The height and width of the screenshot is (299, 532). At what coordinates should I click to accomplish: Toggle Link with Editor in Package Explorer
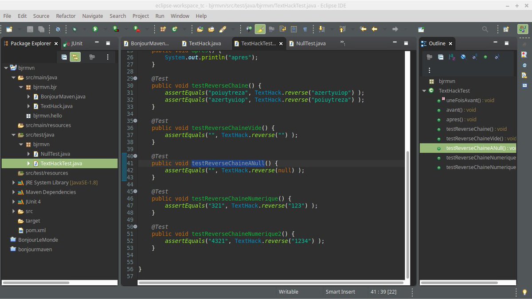[75, 57]
